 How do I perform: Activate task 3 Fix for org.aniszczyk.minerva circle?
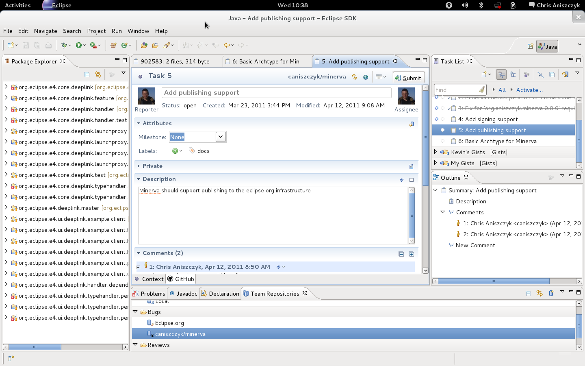point(443,108)
